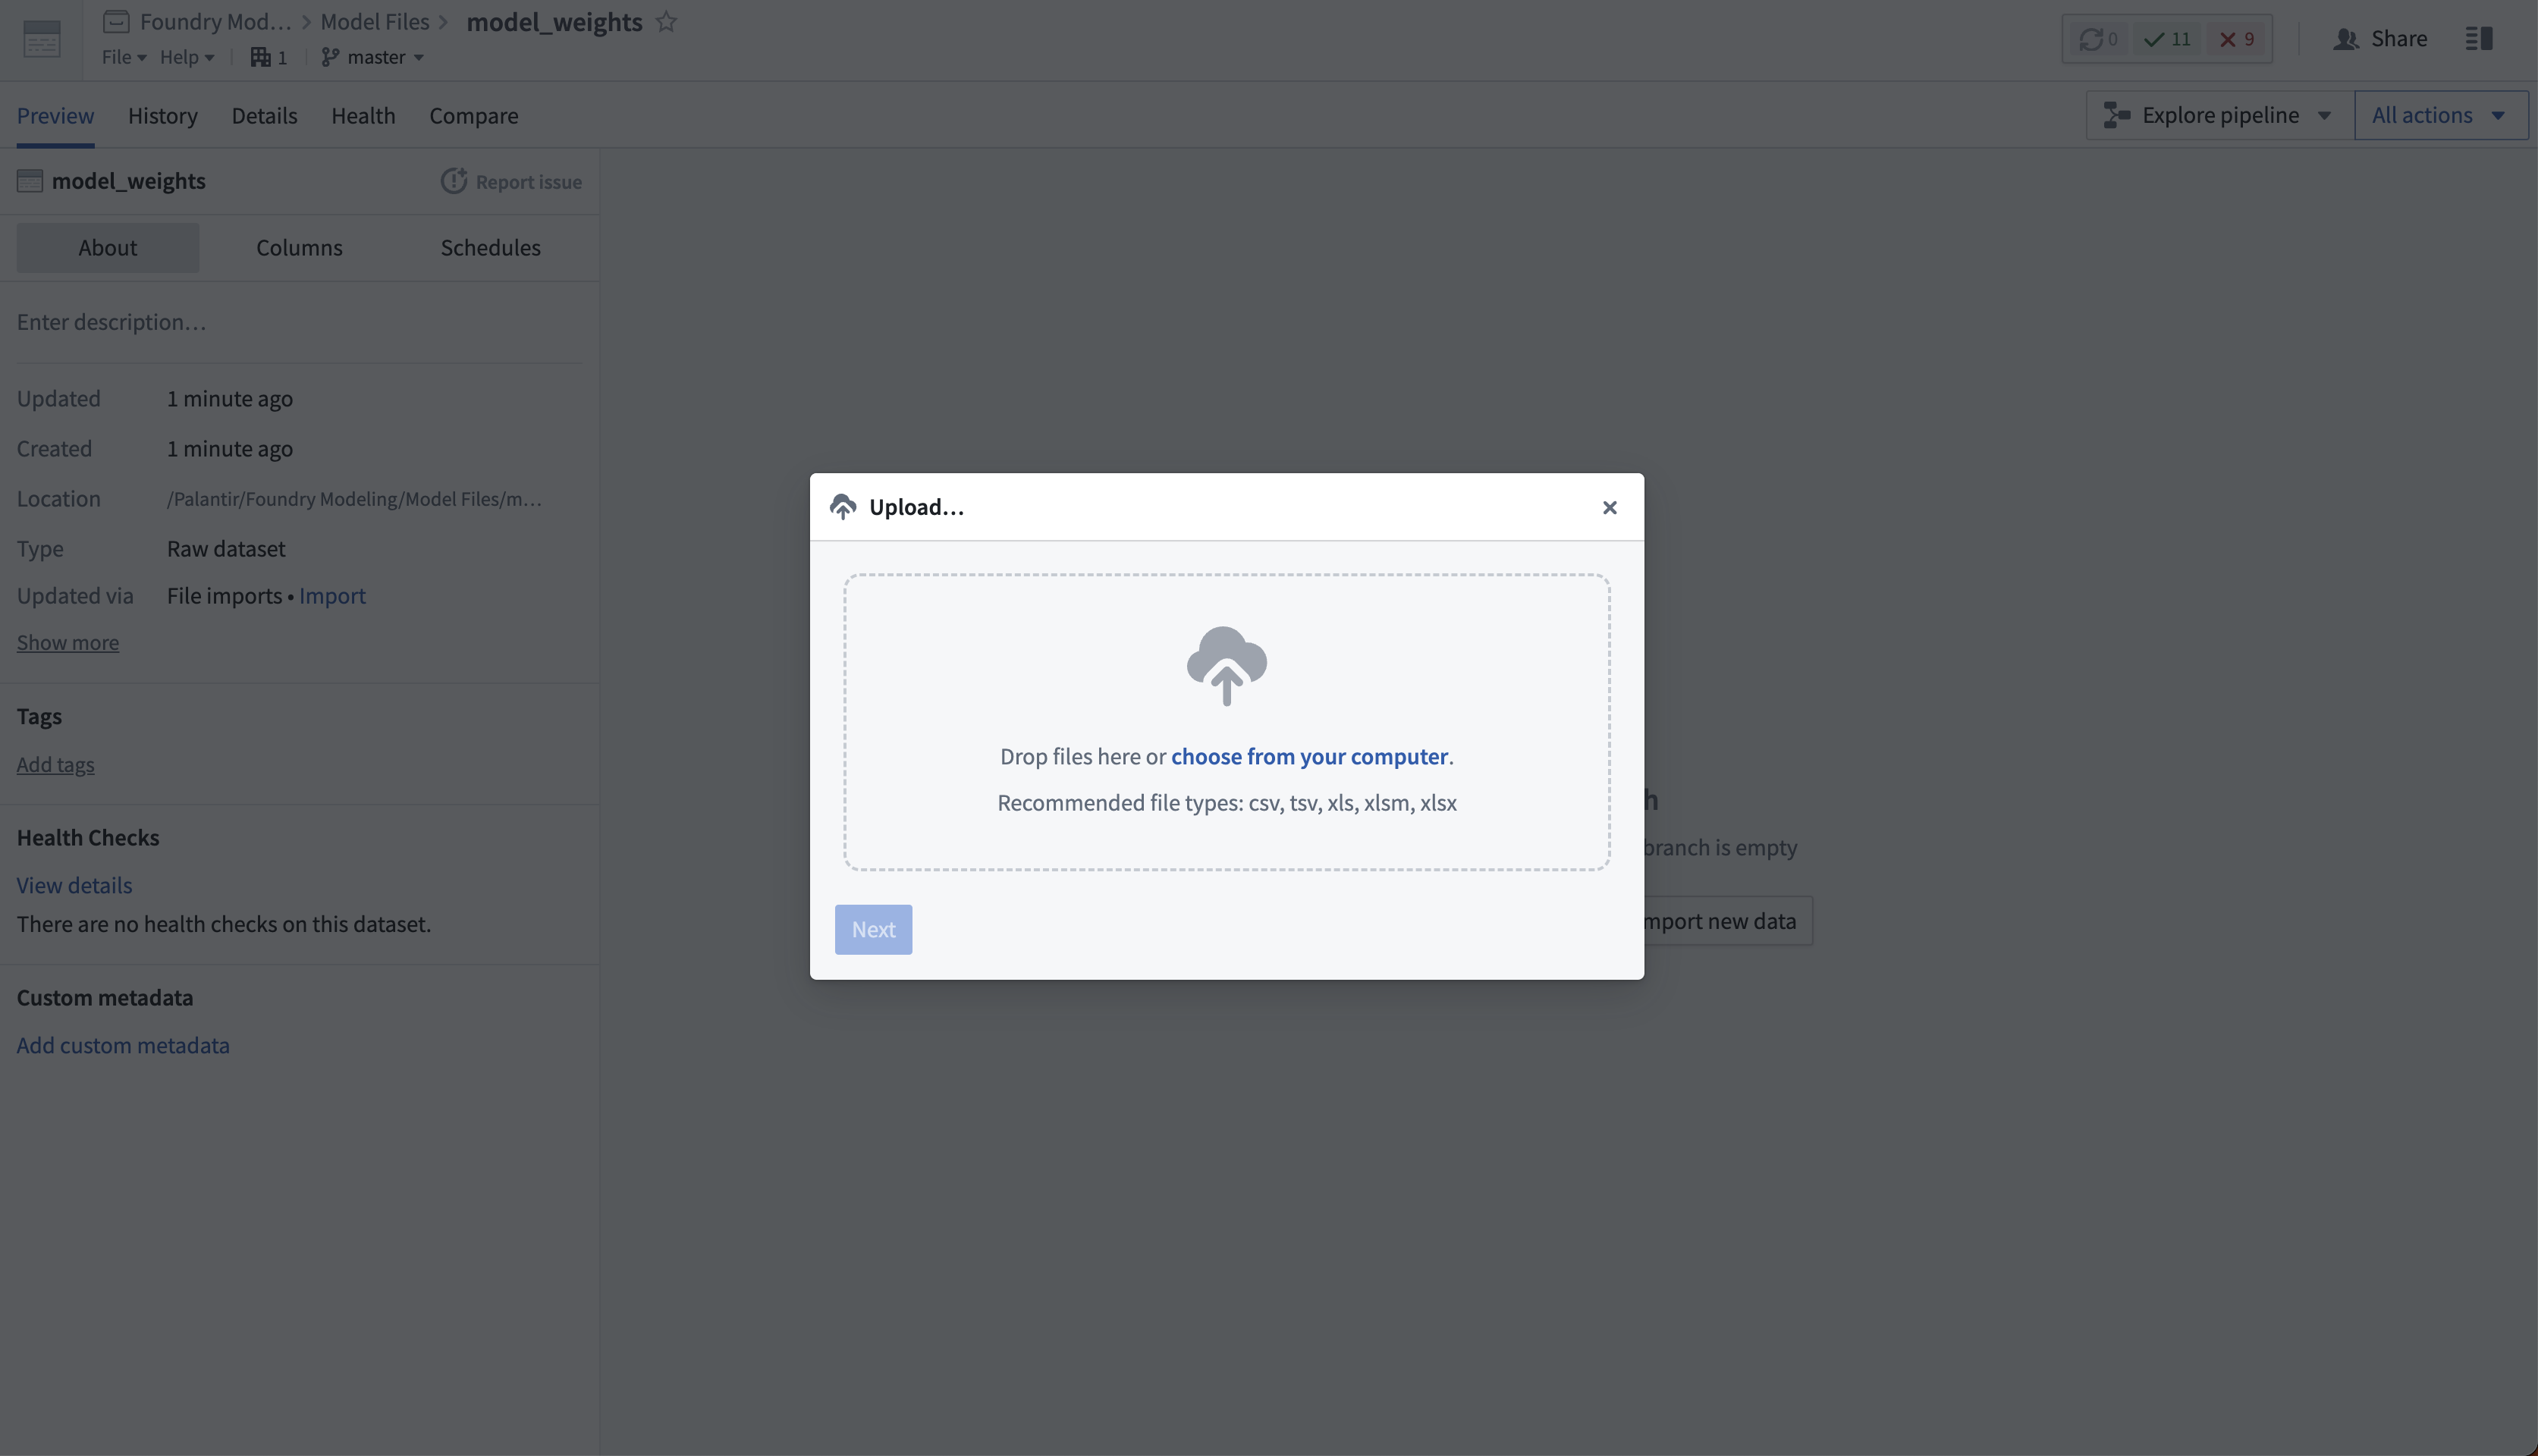Click the Share button
This screenshot has height=1456, width=2538.
tap(2380, 39)
